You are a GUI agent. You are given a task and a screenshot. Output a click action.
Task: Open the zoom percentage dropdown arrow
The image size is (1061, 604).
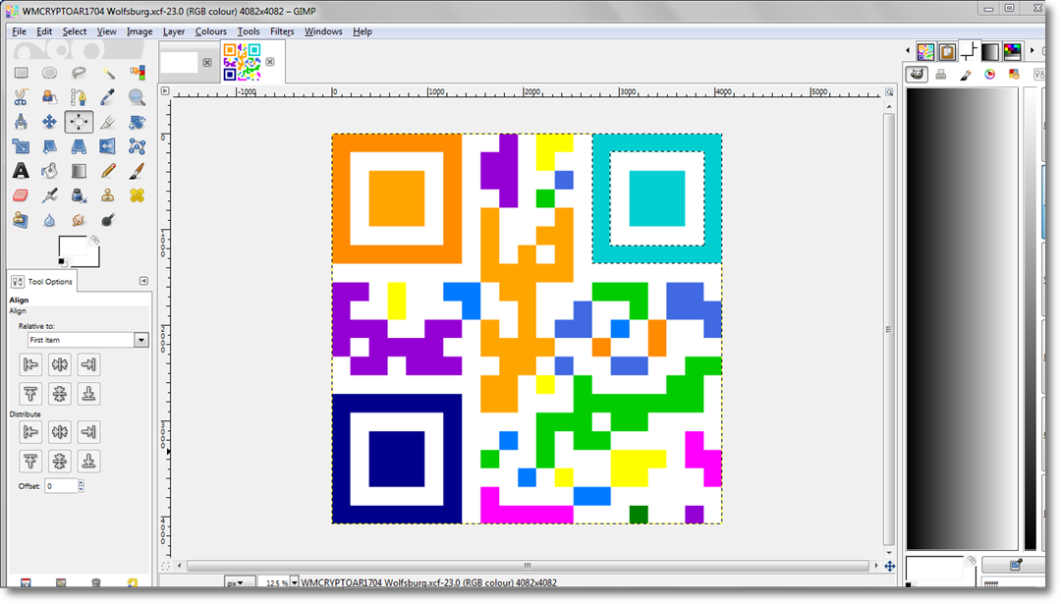point(295,582)
